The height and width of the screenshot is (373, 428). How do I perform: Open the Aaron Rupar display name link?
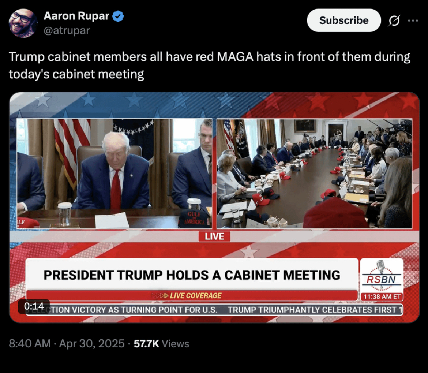tap(76, 16)
